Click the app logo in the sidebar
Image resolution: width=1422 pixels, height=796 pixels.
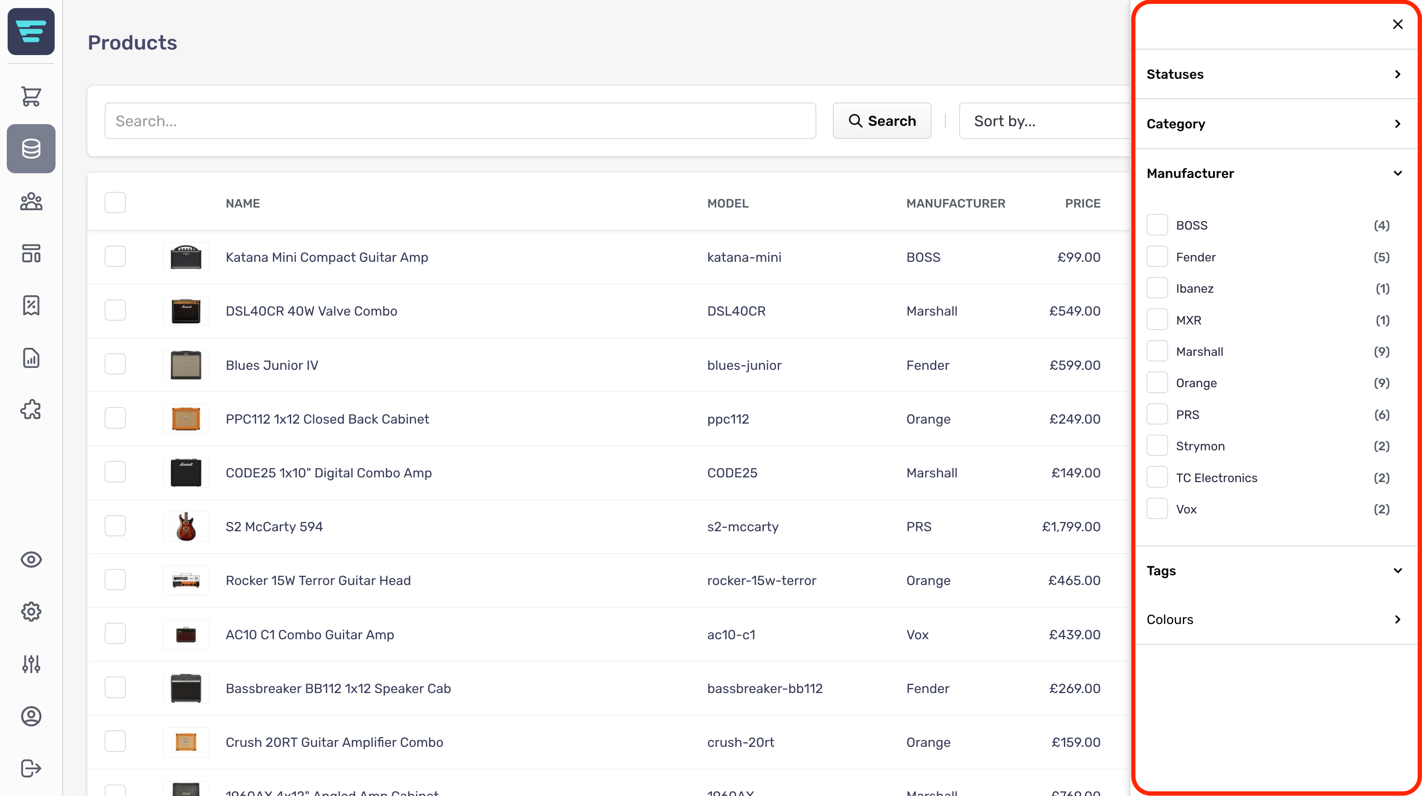(31, 31)
